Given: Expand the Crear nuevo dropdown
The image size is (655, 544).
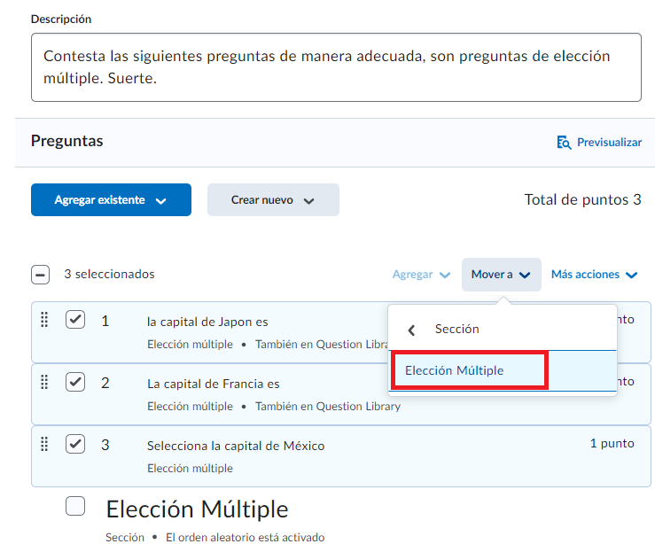Looking at the screenshot, I should coord(273,200).
